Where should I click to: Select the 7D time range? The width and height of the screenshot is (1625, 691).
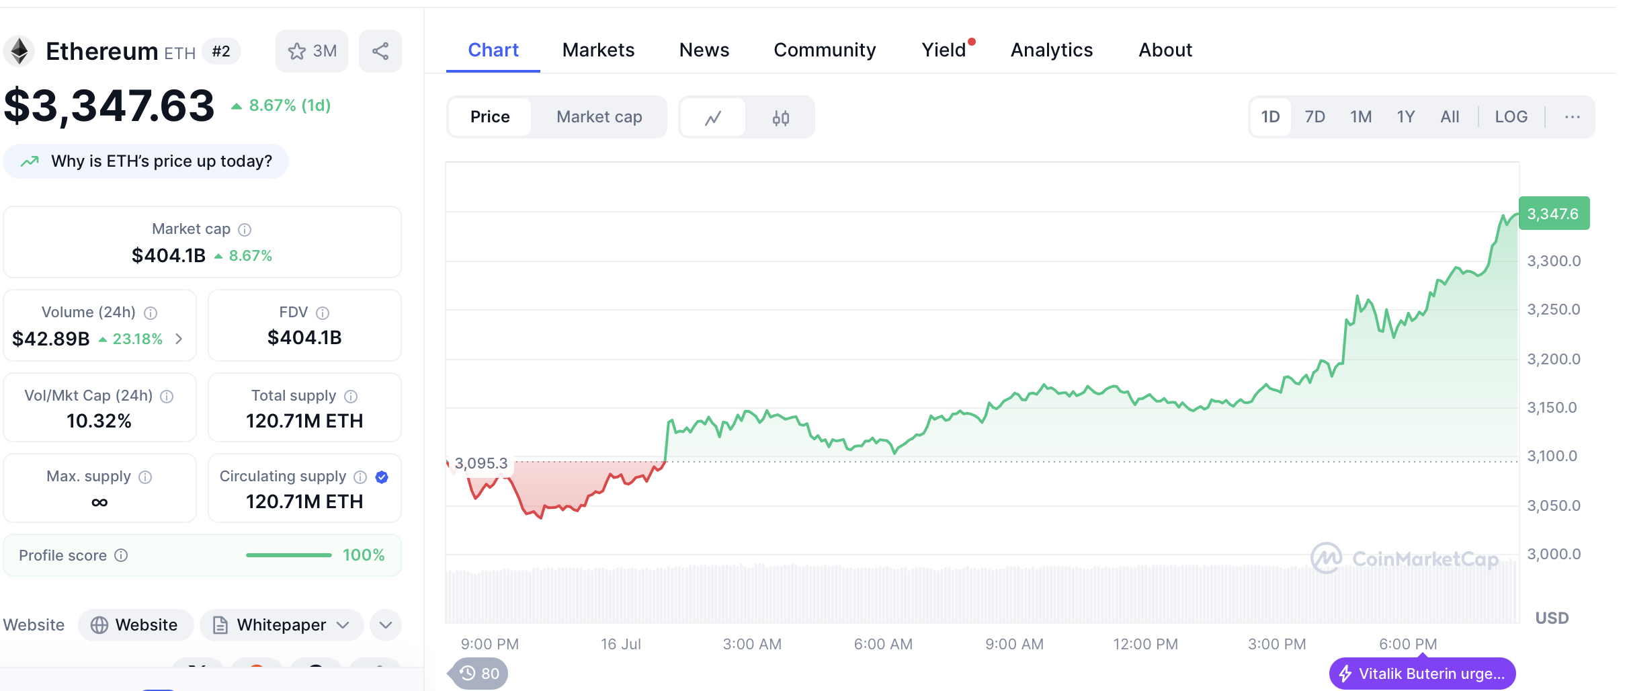coord(1315,117)
